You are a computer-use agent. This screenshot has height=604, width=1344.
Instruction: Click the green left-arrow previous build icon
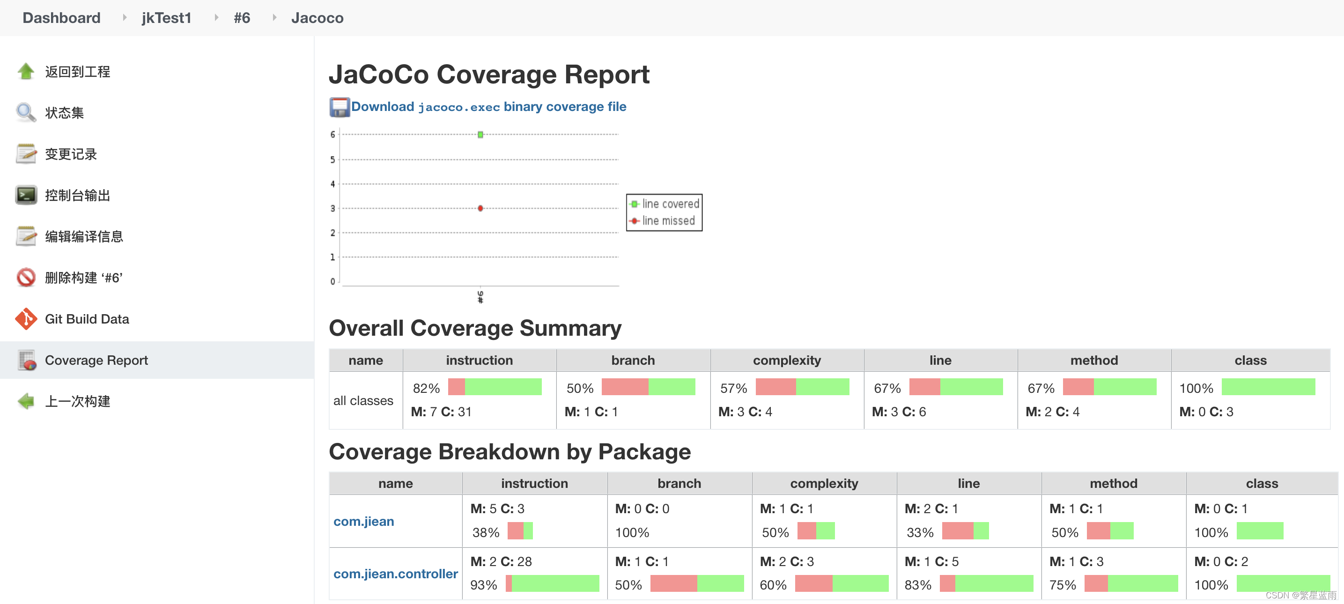tap(26, 401)
